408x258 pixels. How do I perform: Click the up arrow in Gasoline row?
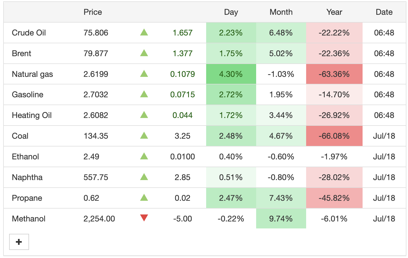coord(144,94)
